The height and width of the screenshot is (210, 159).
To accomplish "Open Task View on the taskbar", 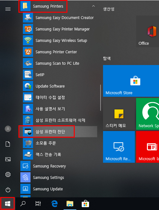I will tap(38, 204).
